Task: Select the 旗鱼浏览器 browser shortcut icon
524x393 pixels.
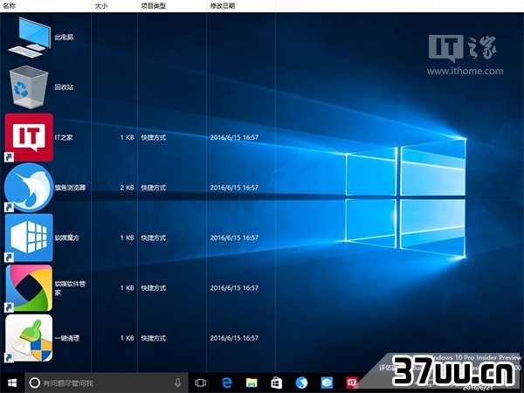Action: [29, 188]
